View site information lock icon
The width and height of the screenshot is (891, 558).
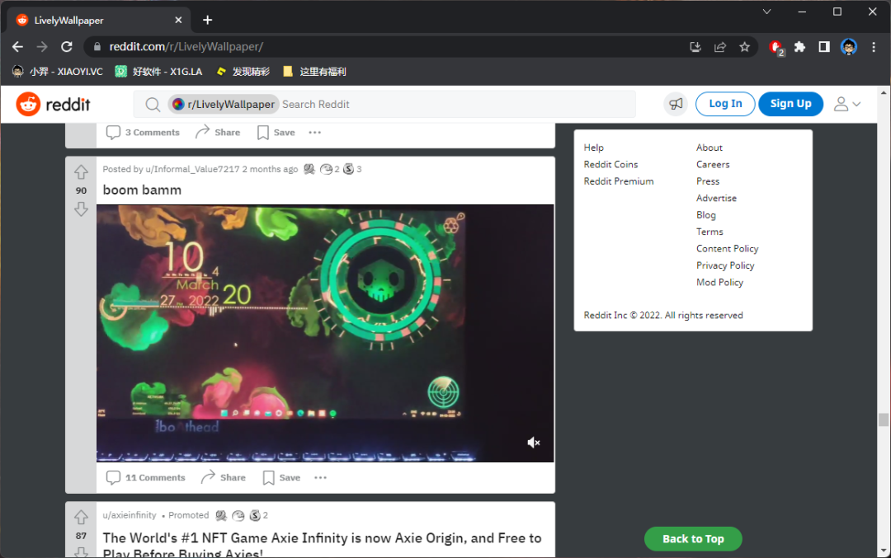(x=97, y=46)
